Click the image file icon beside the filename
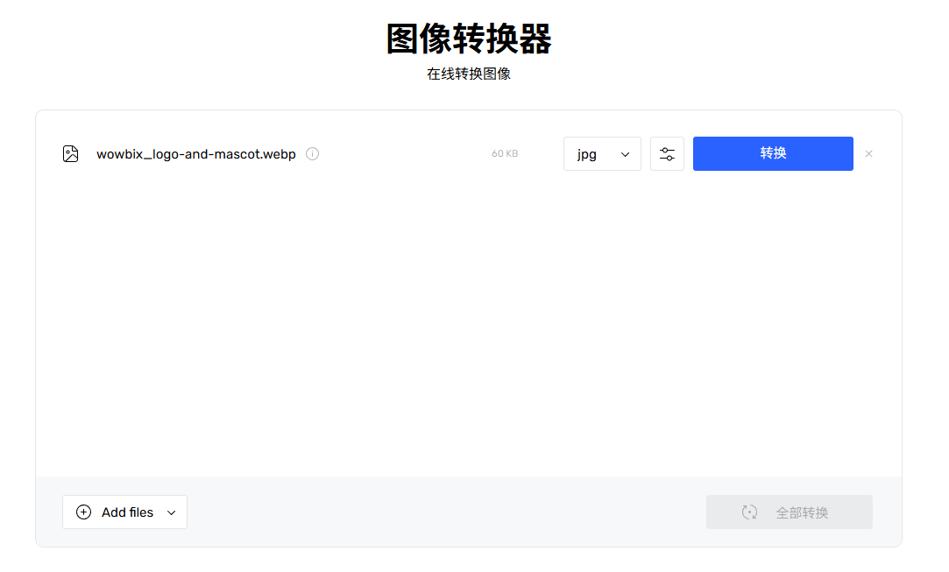949x572 pixels. [x=70, y=153]
